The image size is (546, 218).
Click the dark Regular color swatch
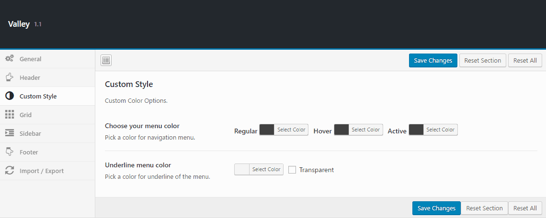pyautogui.click(x=267, y=130)
